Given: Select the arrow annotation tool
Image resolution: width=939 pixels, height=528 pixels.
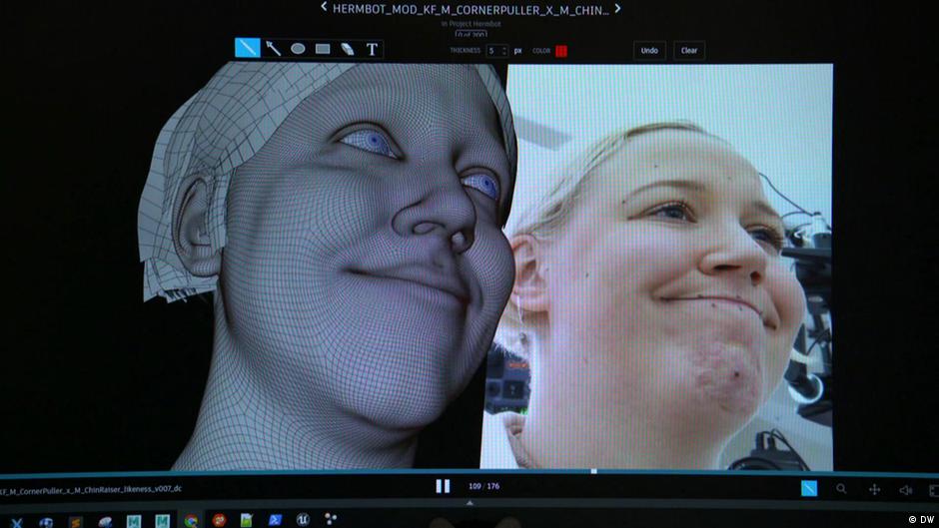Looking at the screenshot, I should click(x=273, y=48).
